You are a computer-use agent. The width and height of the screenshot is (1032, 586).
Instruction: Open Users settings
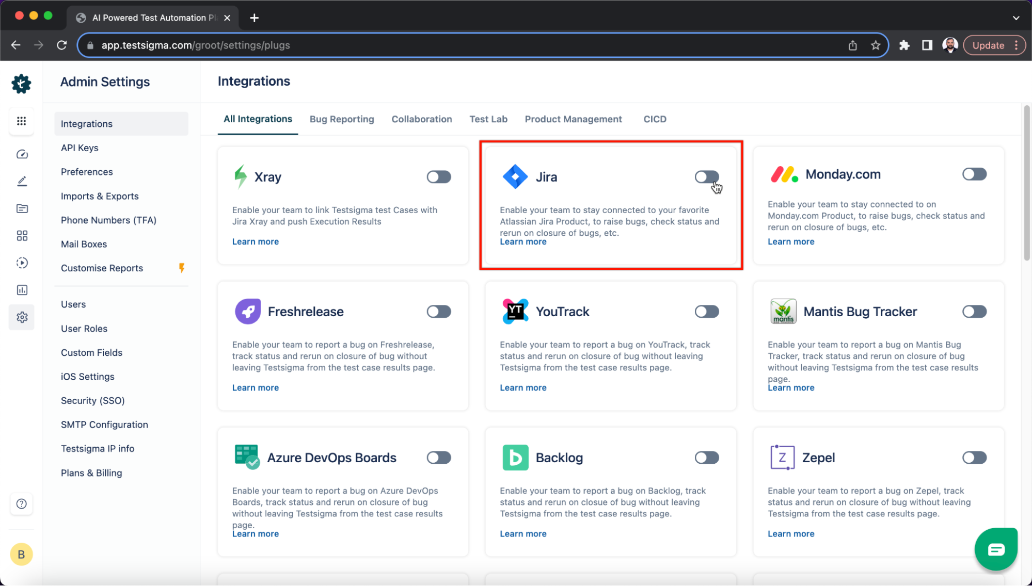click(x=73, y=304)
